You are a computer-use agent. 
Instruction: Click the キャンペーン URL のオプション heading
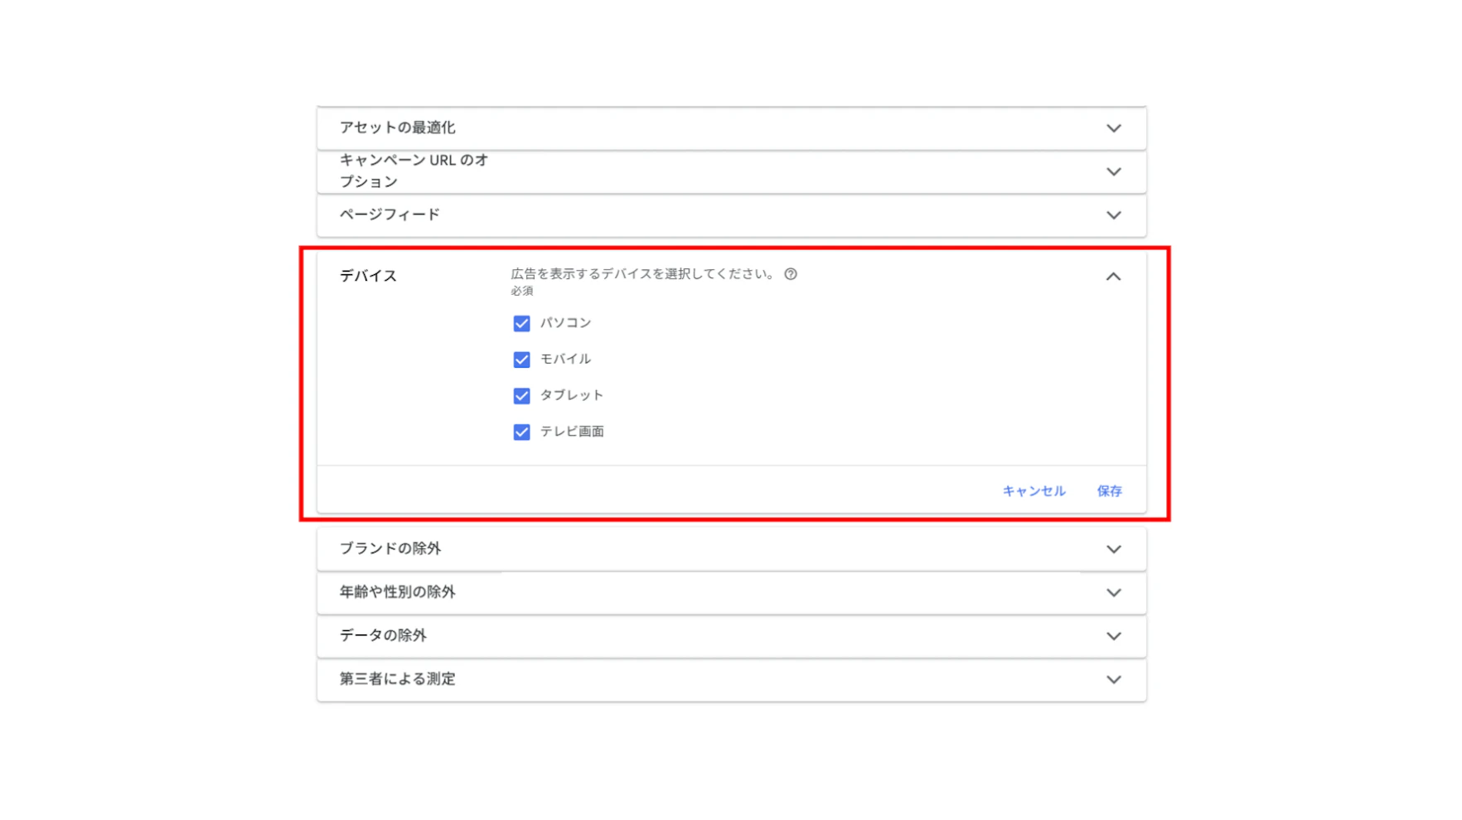pyautogui.click(x=414, y=171)
